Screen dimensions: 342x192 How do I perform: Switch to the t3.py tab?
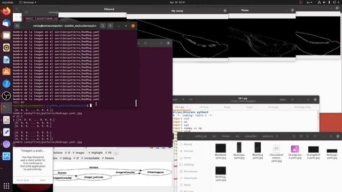249,107
